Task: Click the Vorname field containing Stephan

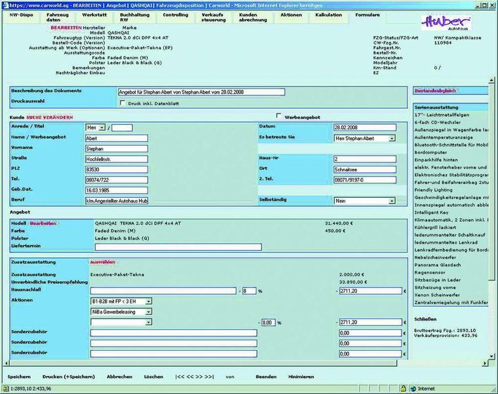Action: pos(117,148)
